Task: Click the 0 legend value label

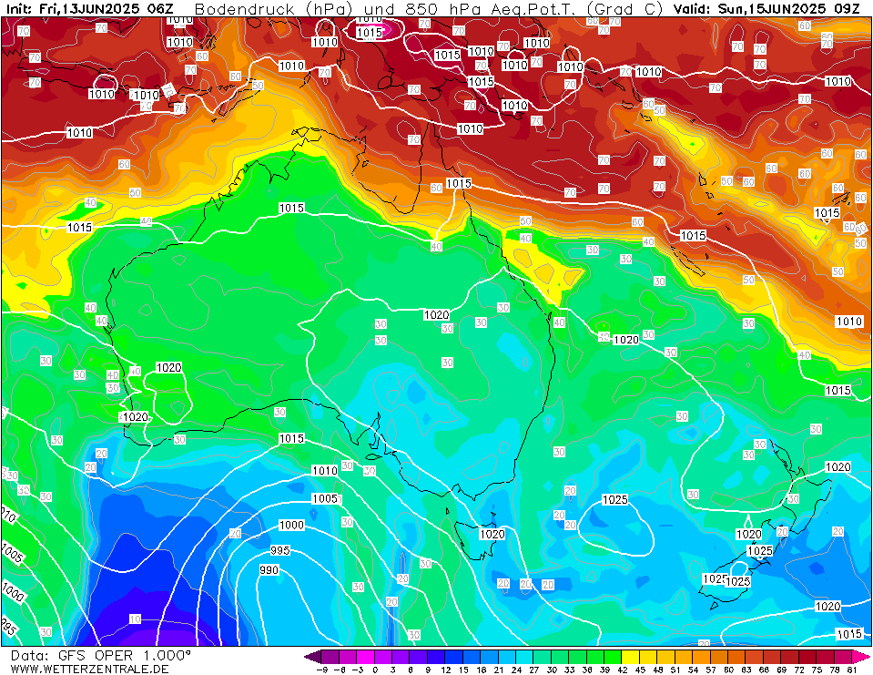Action: [375, 670]
